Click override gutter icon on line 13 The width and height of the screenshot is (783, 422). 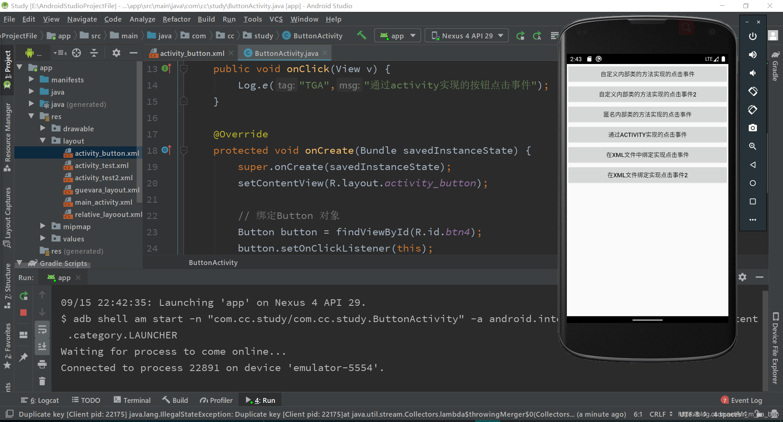click(x=166, y=68)
